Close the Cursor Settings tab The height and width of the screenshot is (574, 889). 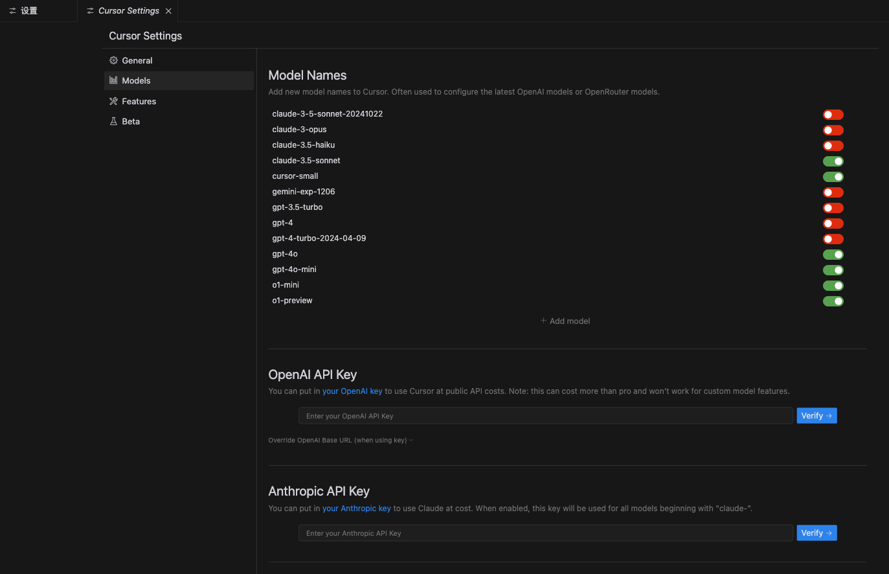tap(168, 11)
